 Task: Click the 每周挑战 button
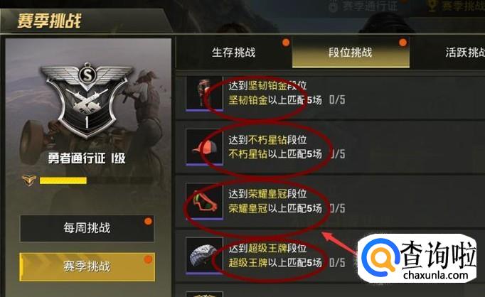(87, 228)
